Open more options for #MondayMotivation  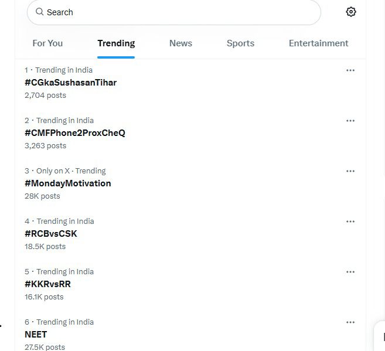[350, 171]
